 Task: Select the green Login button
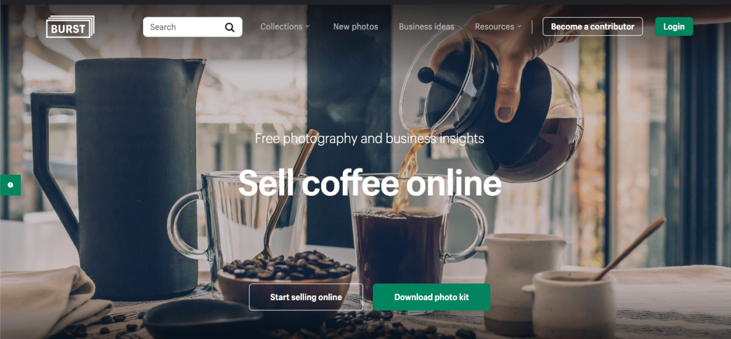click(x=674, y=27)
